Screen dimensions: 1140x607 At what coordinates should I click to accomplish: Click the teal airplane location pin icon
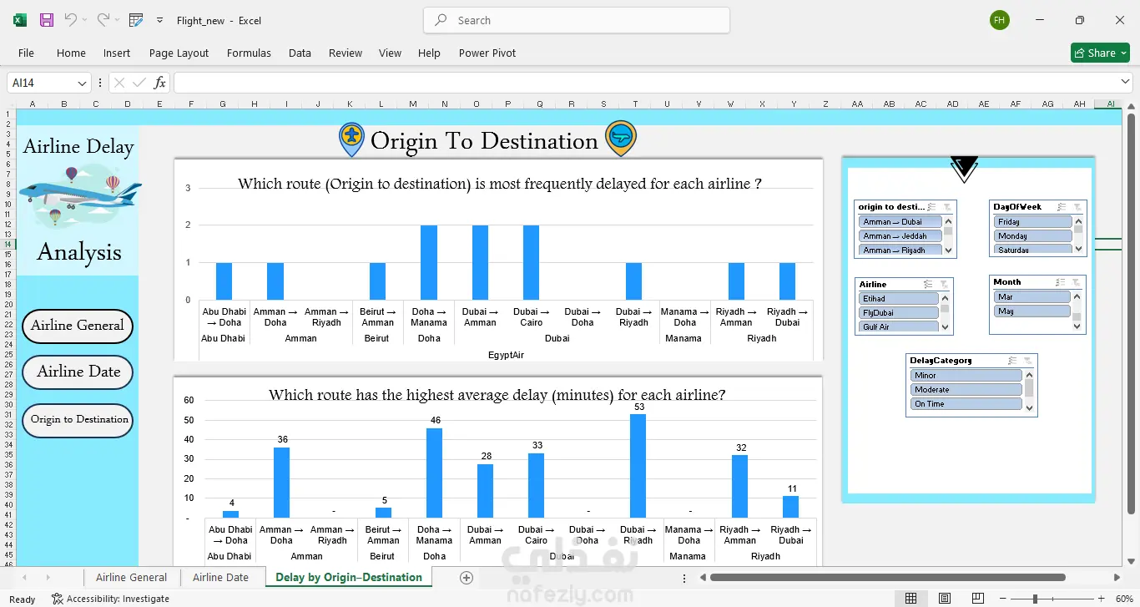(x=620, y=139)
